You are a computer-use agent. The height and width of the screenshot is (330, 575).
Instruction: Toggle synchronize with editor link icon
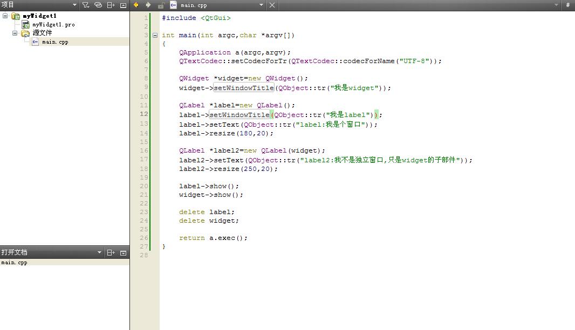pyautogui.click(x=98, y=5)
